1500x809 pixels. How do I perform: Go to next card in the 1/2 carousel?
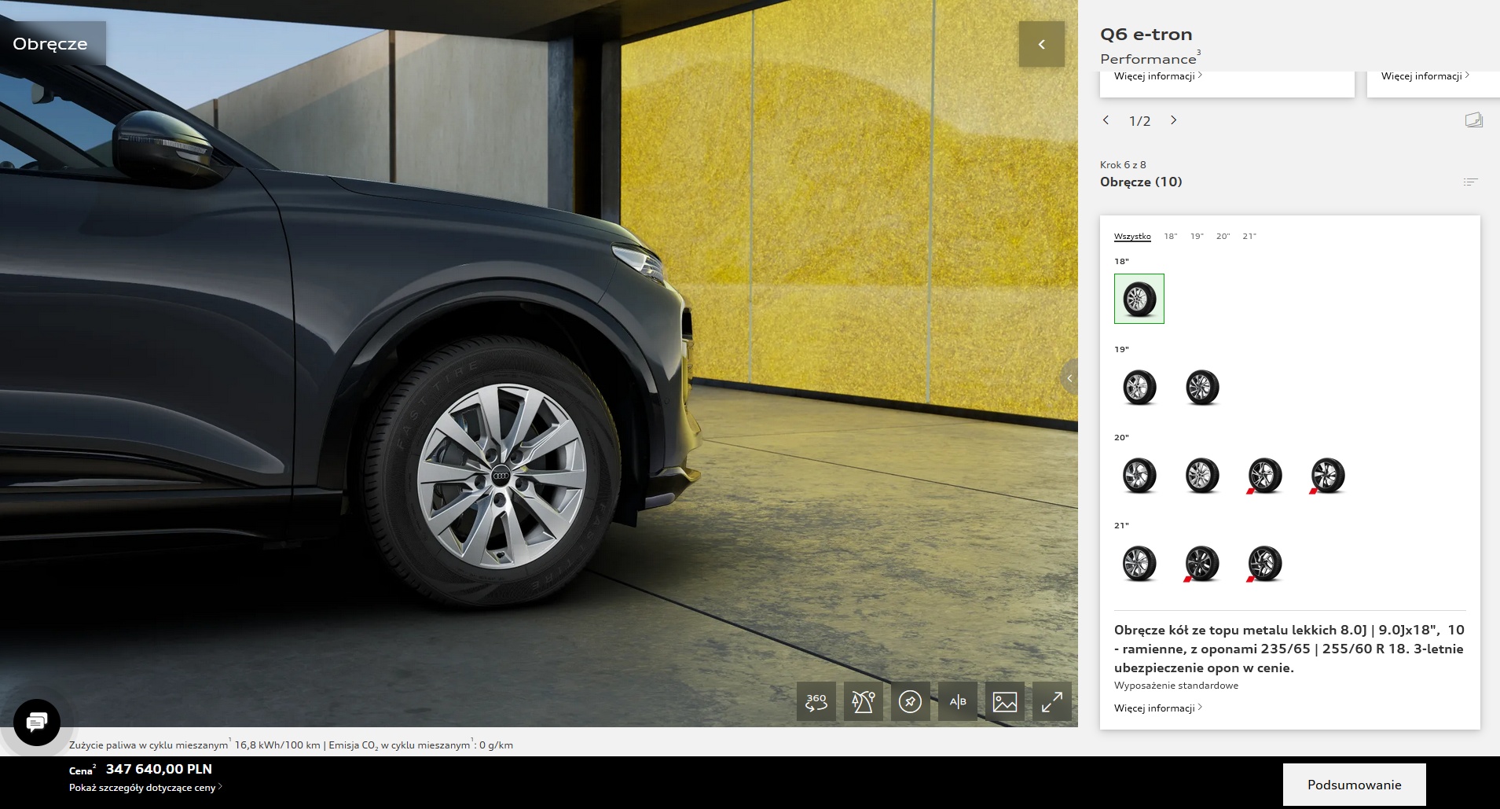pyautogui.click(x=1174, y=120)
